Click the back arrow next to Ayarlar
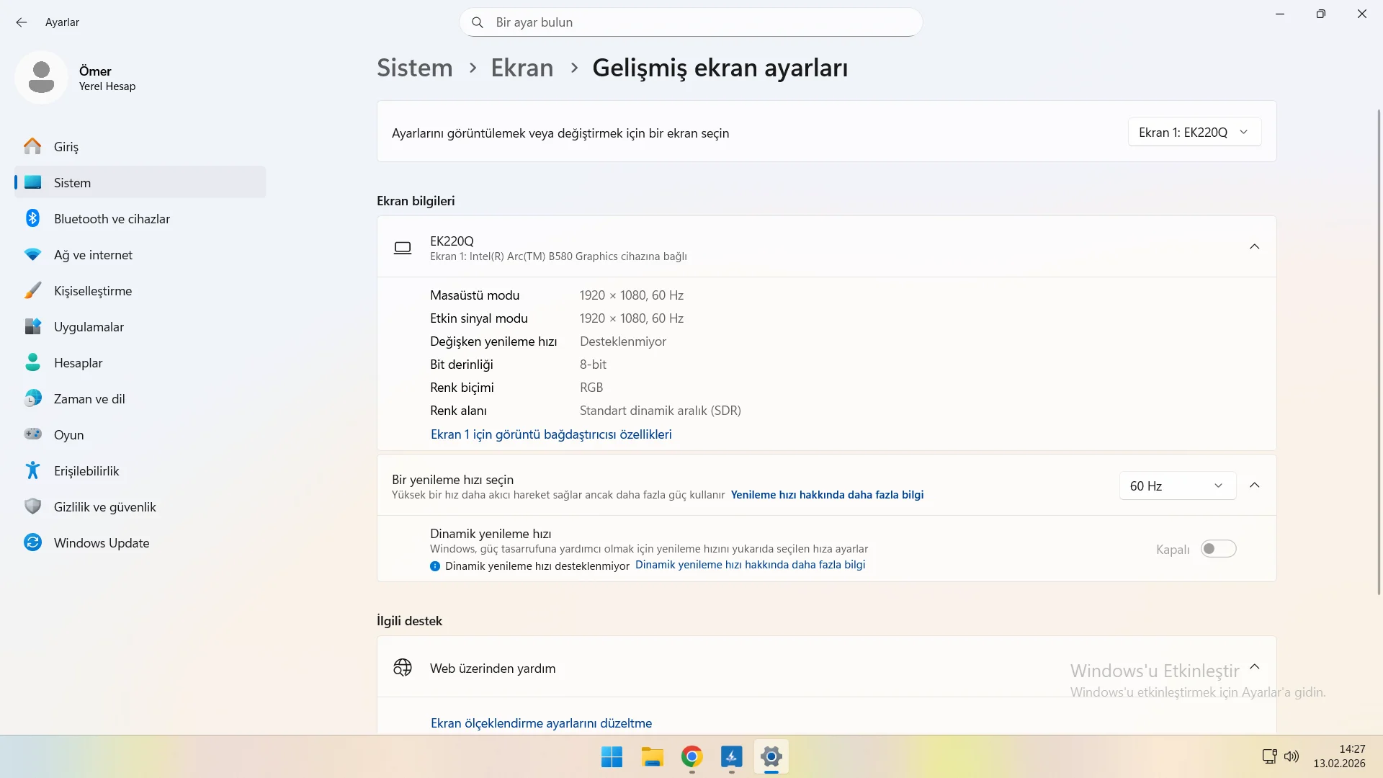 tap(22, 22)
